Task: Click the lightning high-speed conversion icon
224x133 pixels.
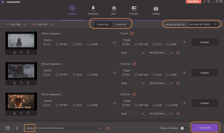Action: tap(17, 128)
